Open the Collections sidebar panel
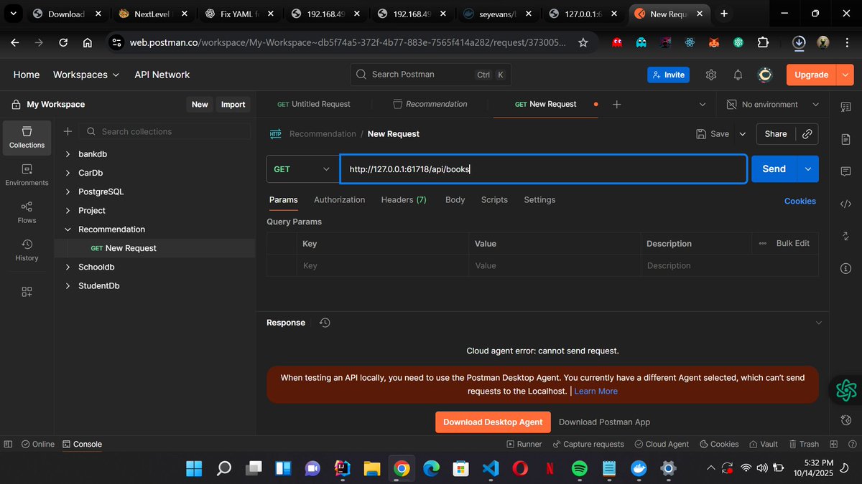This screenshot has height=484, width=862. click(27, 138)
